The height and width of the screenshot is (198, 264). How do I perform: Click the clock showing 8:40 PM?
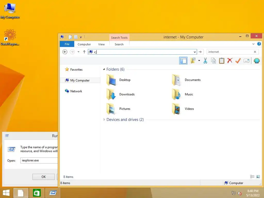point(253,191)
